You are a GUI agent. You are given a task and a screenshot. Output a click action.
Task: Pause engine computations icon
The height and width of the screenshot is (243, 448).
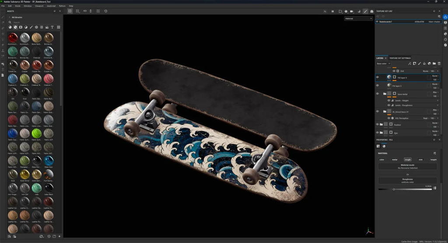point(332,11)
